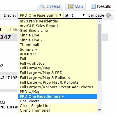
Task: Select my:Fran's Residential option
Action: click(57, 21)
